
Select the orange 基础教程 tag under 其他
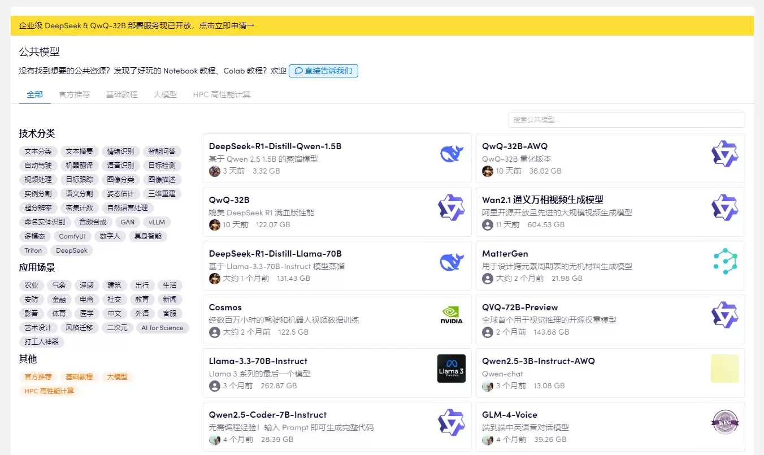(x=79, y=377)
